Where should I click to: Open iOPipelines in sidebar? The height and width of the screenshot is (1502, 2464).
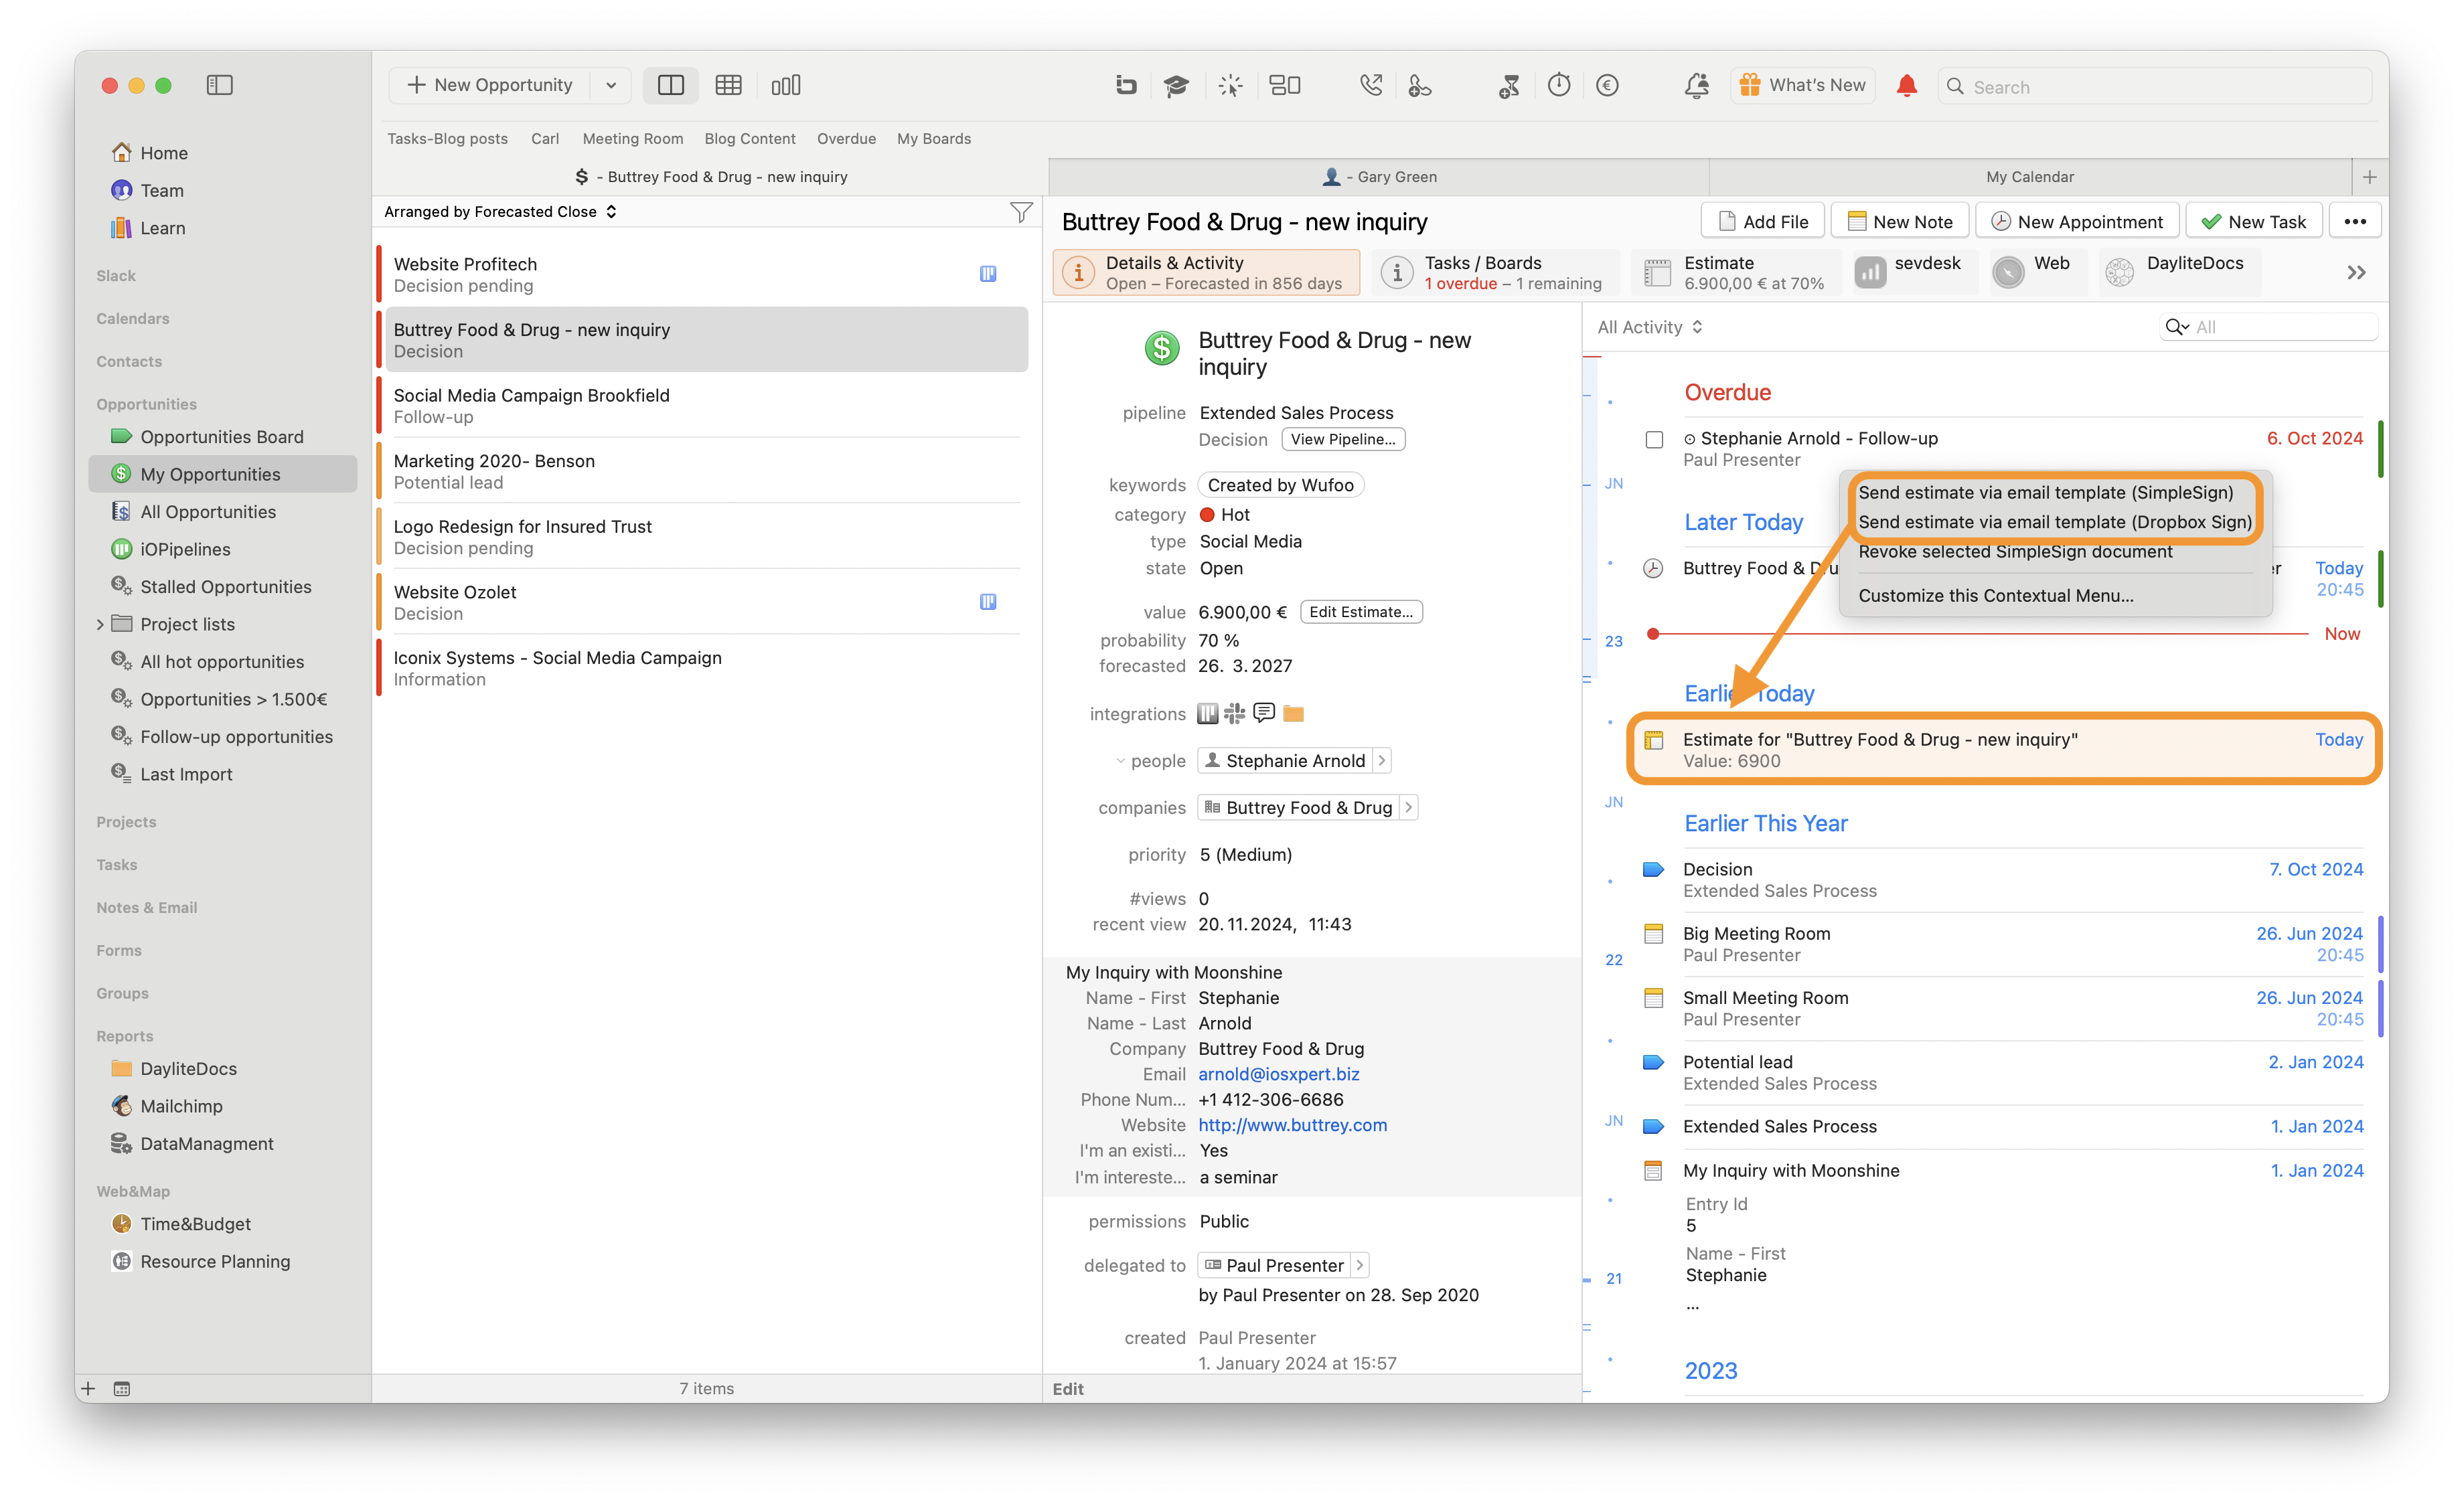pyautogui.click(x=185, y=549)
